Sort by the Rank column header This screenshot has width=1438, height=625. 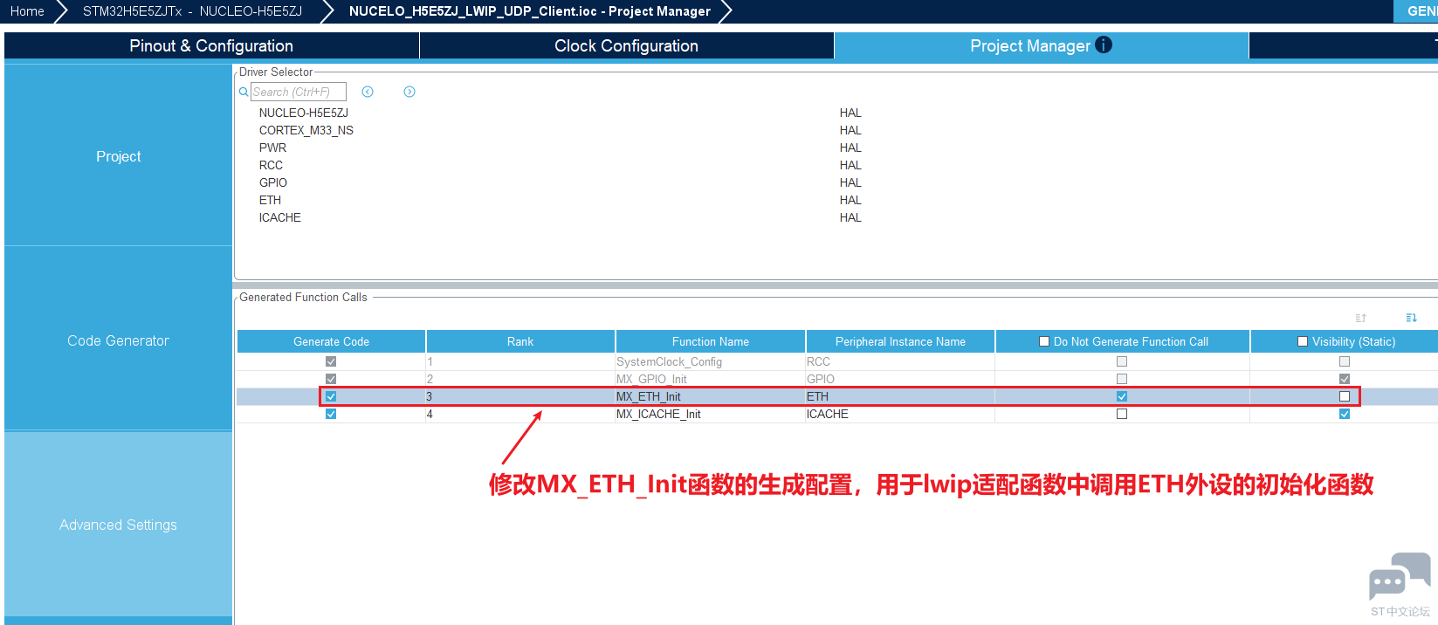[x=520, y=341]
